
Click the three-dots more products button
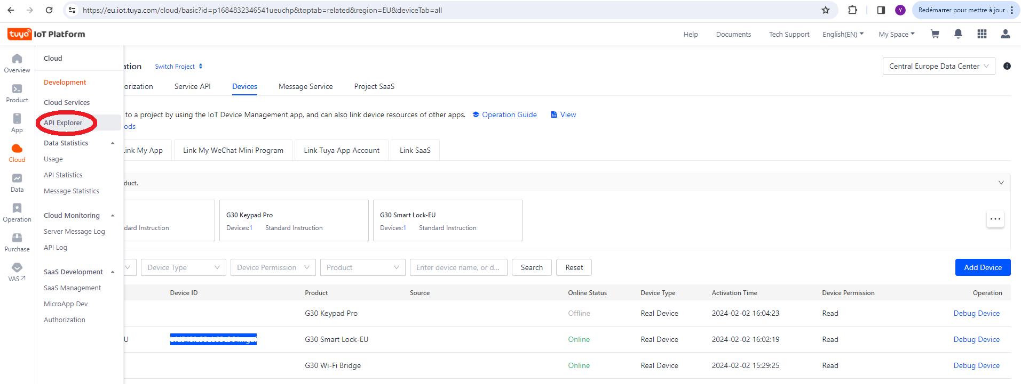click(995, 219)
